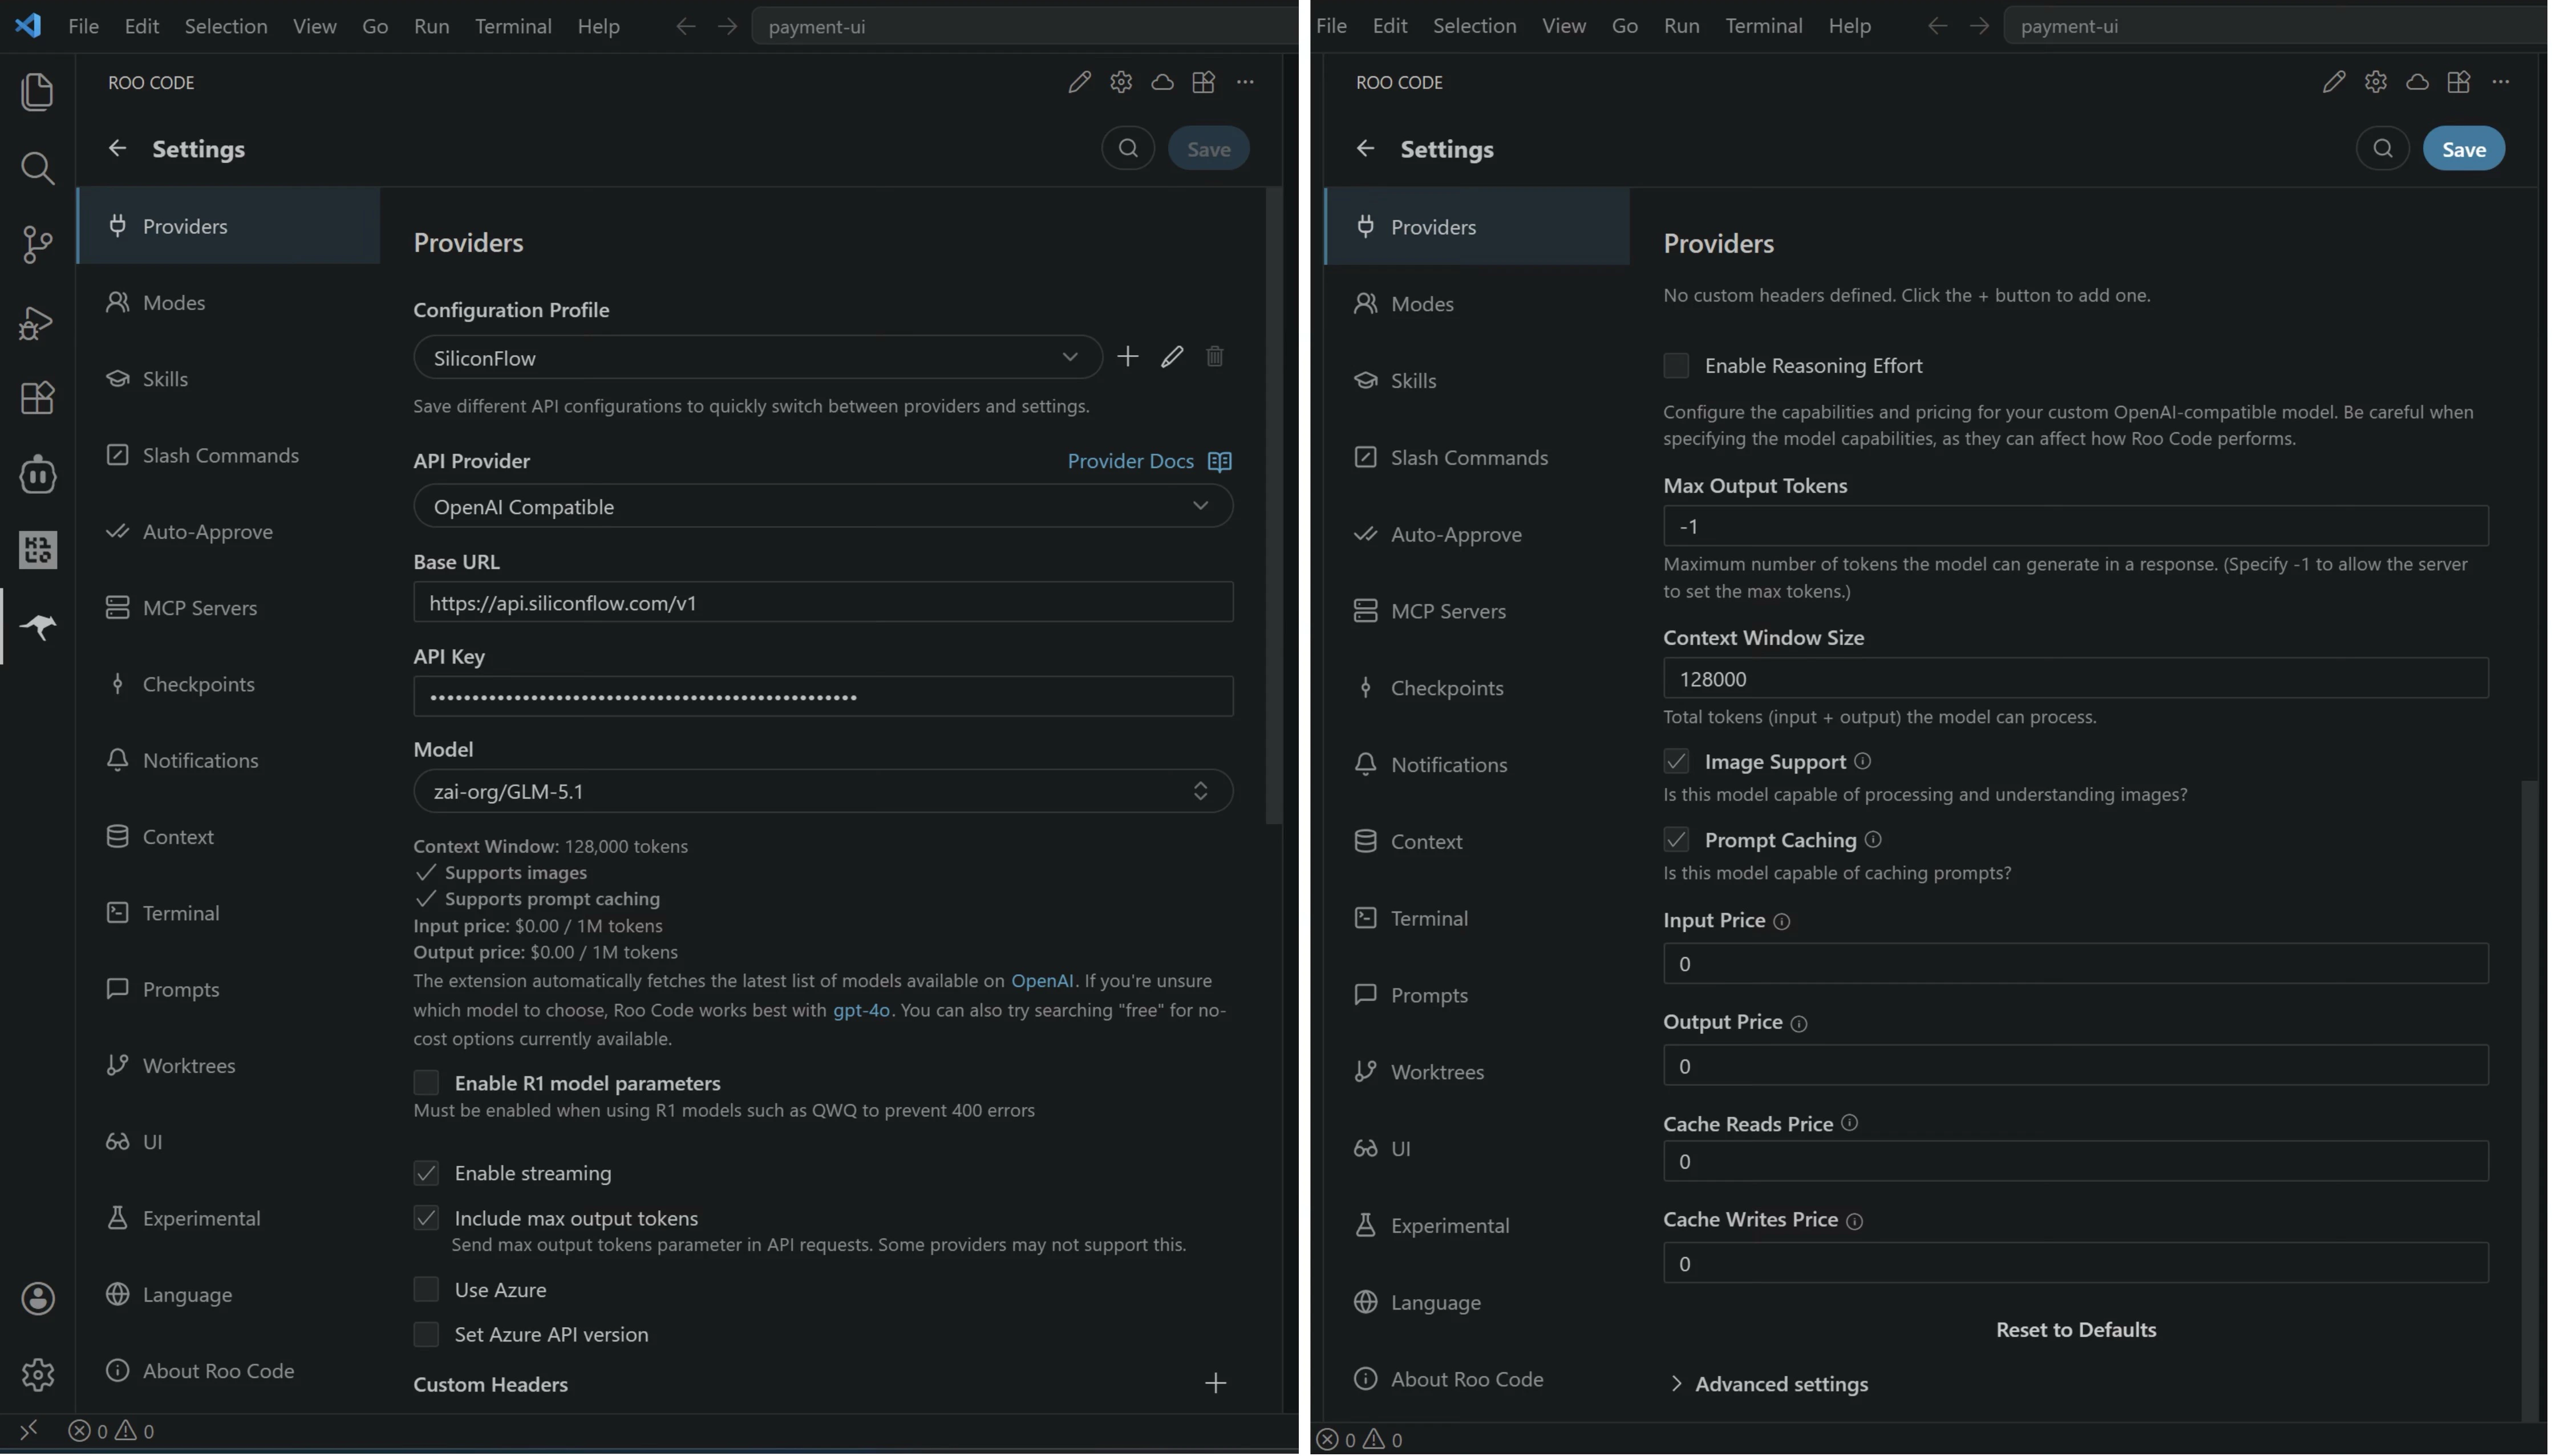The width and height of the screenshot is (2552, 1456).
Task: Uncheck Enable streaming checkbox
Action: click(426, 1173)
